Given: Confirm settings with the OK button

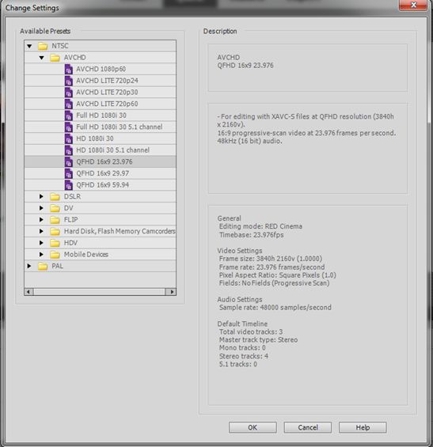Looking at the screenshot, I should (x=253, y=427).
